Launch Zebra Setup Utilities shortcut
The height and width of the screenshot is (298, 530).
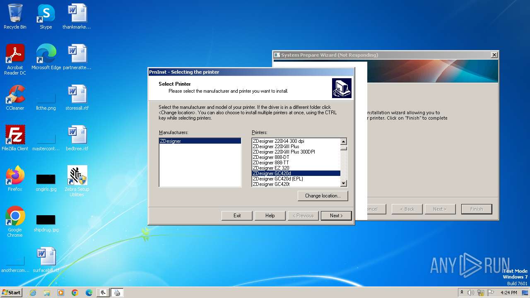pos(77,181)
